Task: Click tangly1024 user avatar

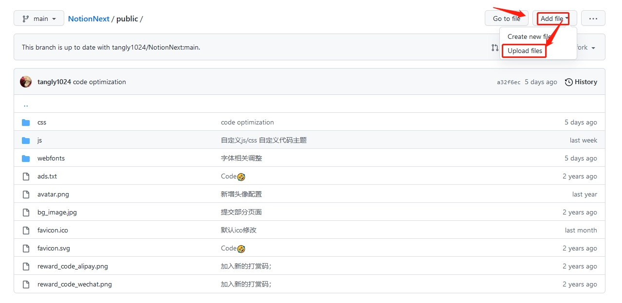Action: tap(26, 82)
